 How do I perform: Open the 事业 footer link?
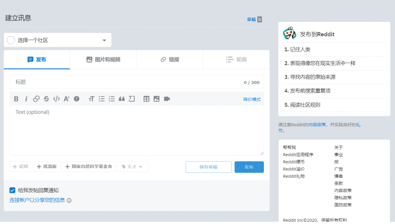click(x=339, y=155)
